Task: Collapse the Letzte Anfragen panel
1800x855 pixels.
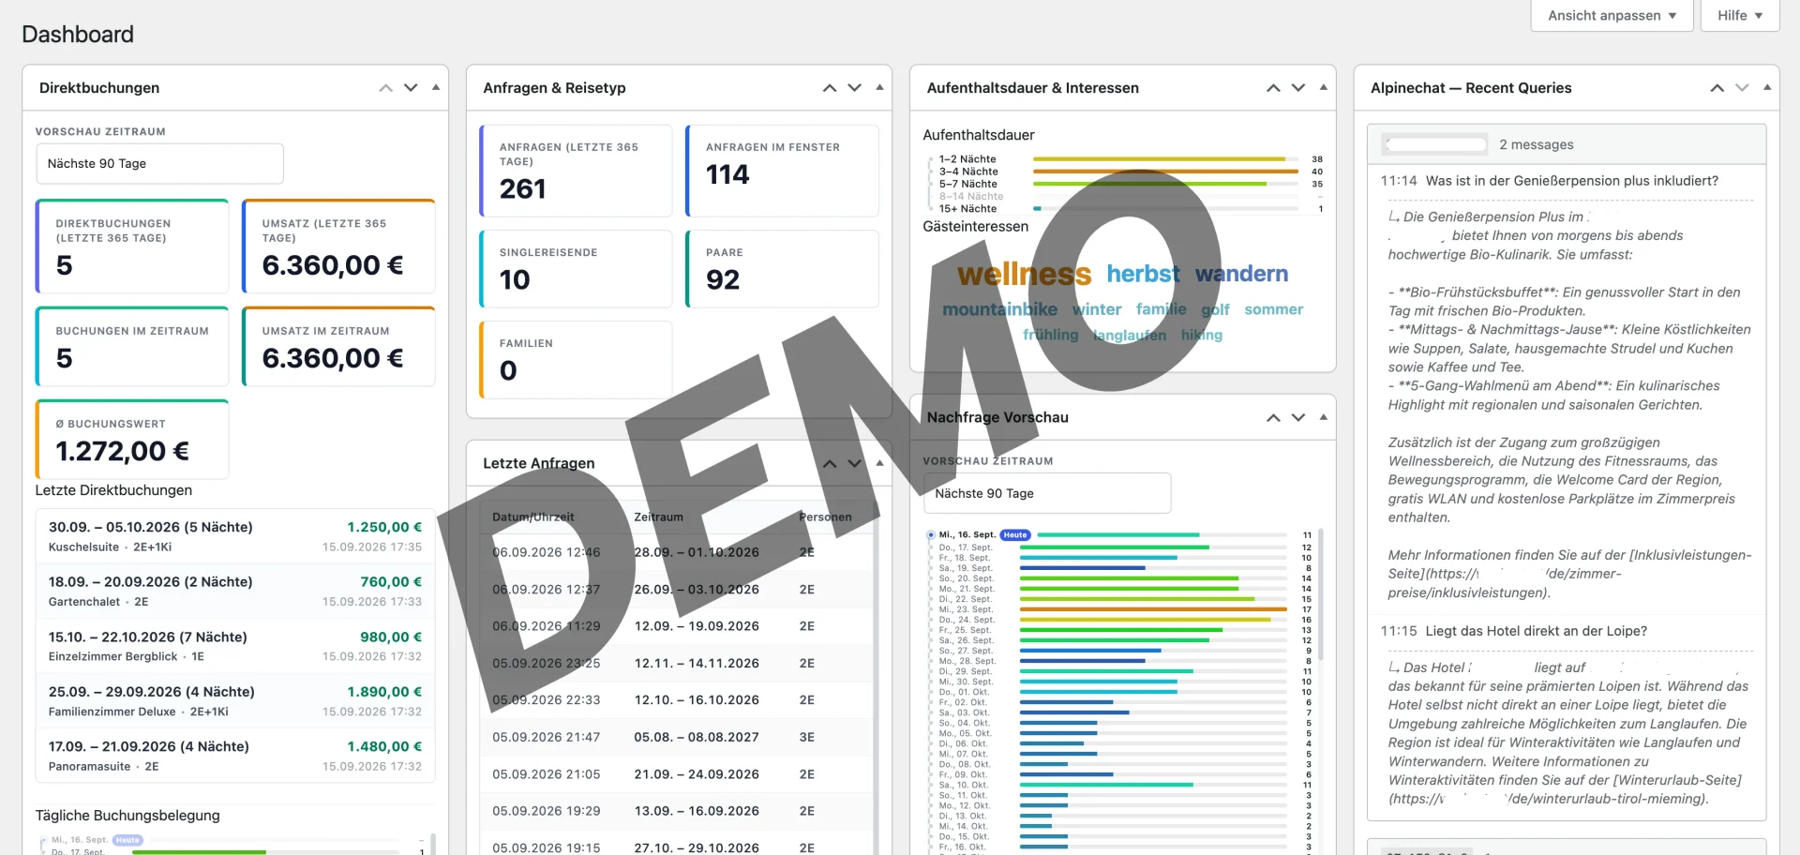Action: [x=879, y=464]
